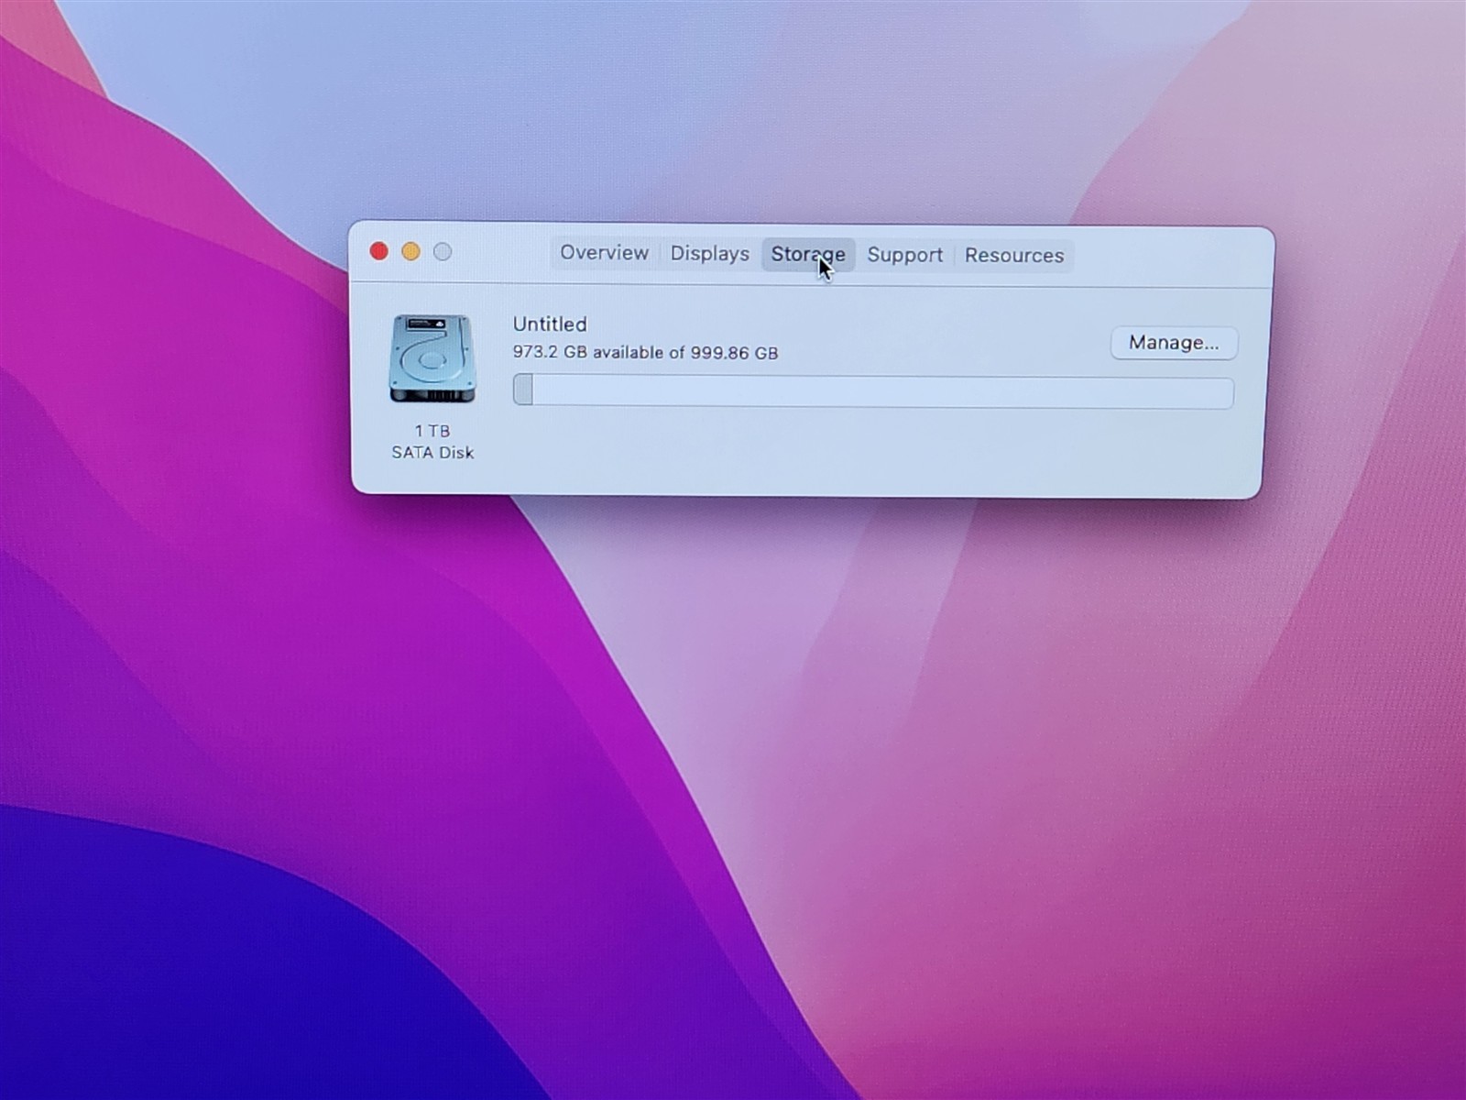Click the used segment of storage bar

pos(523,390)
